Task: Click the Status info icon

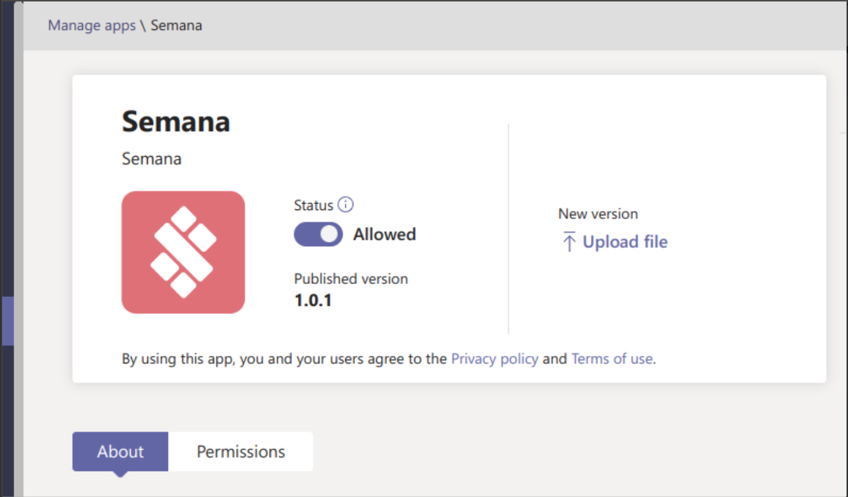Action: [x=345, y=205]
